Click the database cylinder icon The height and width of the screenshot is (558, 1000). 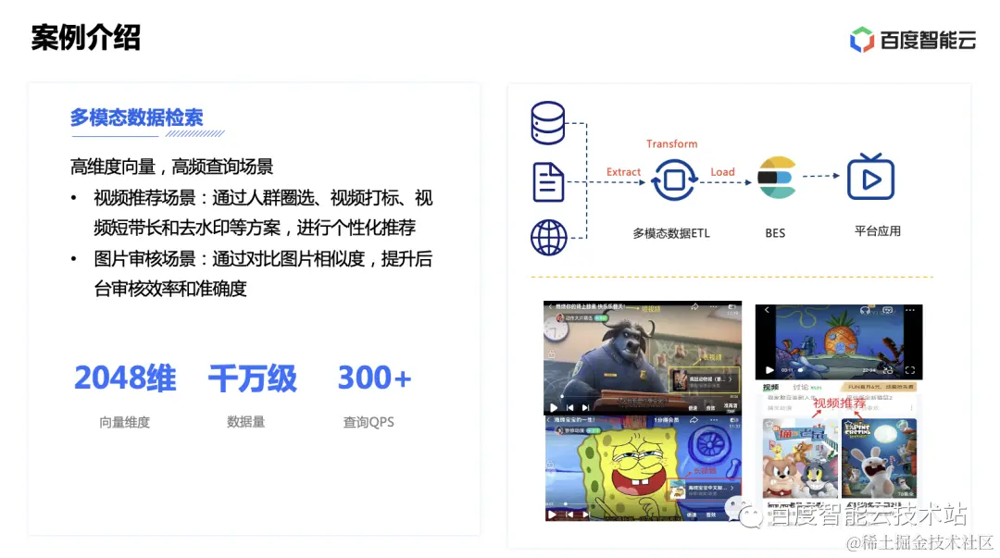(x=548, y=122)
